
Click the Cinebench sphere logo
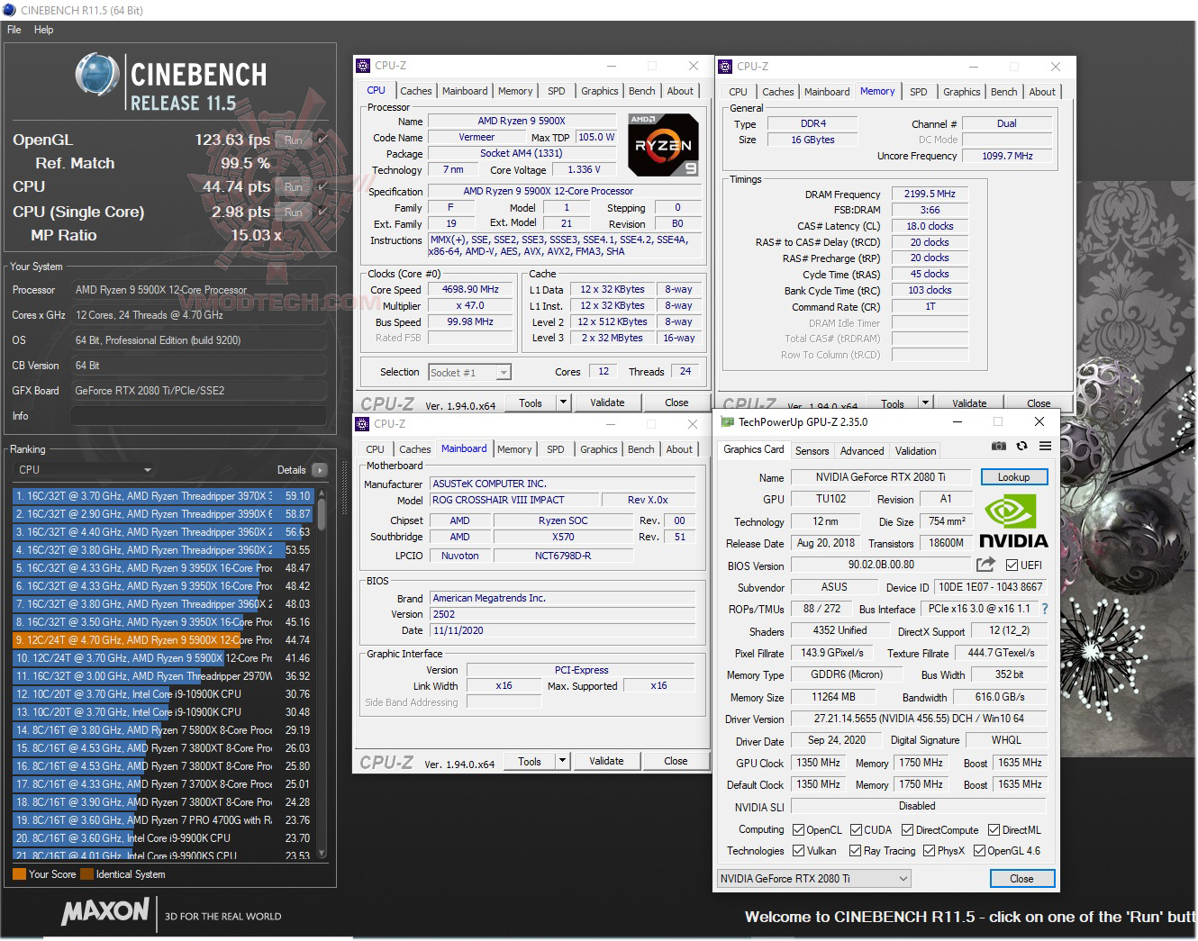(97, 74)
